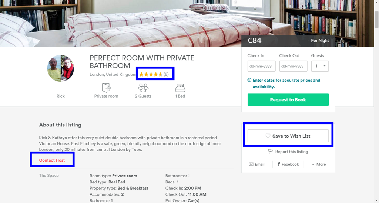Expand the More sharing options
The image size is (379, 203).
coord(319,164)
